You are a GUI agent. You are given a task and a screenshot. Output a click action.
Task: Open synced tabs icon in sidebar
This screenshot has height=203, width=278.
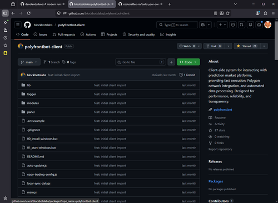point(6,30)
